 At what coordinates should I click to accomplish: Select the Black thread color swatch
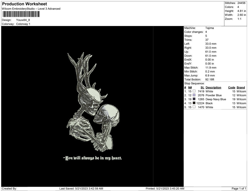(x=194, y=103)
